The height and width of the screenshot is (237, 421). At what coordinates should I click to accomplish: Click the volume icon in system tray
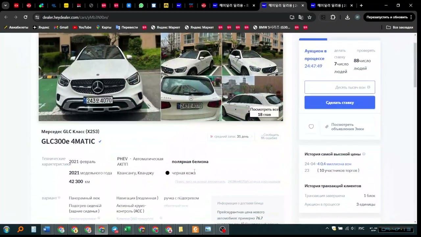(x=353, y=228)
